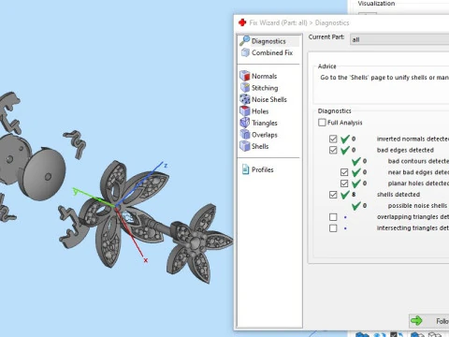Click the red cross Fix Wizard icon
Viewport: 449px width, 337px height.
pyautogui.click(x=242, y=22)
